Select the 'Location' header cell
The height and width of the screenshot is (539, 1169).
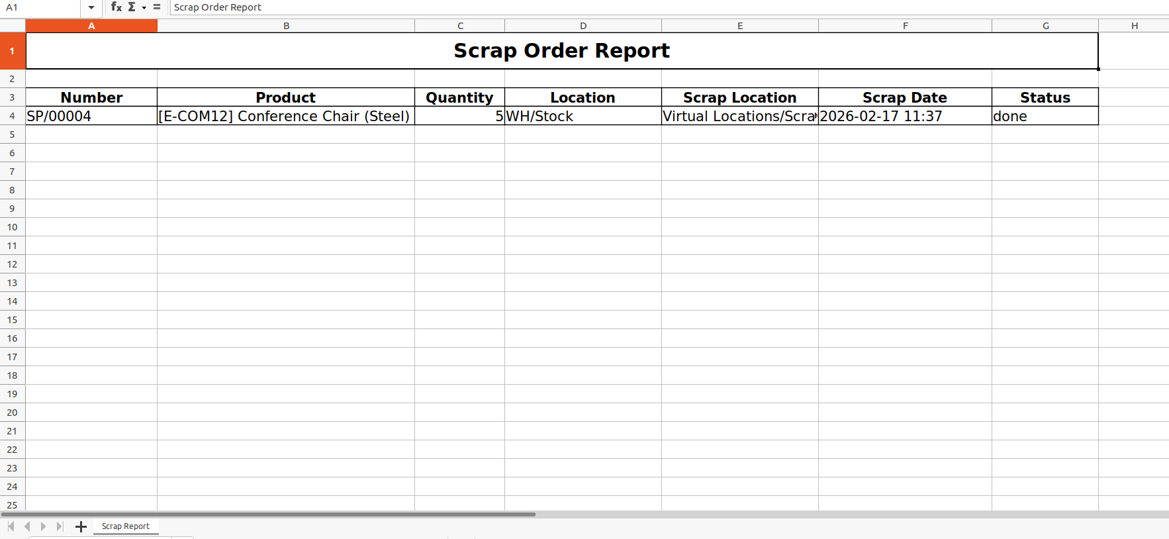(x=583, y=97)
